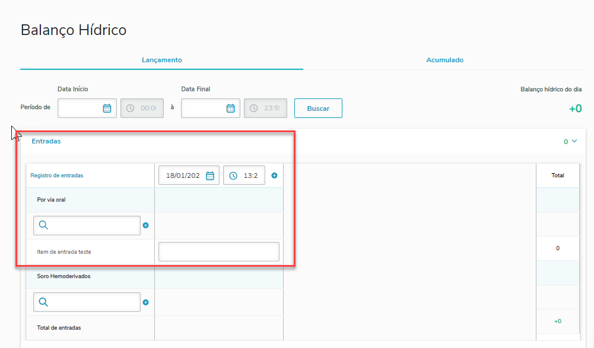Screen dimensions: 594x348
Task: Click search magnifier in Soro Hemoderivados search
Action: click(43, 302)
